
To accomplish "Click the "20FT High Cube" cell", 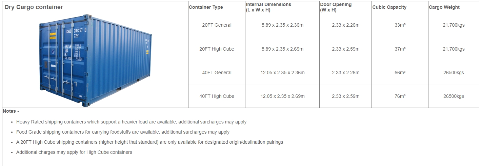I will (217, 49).
